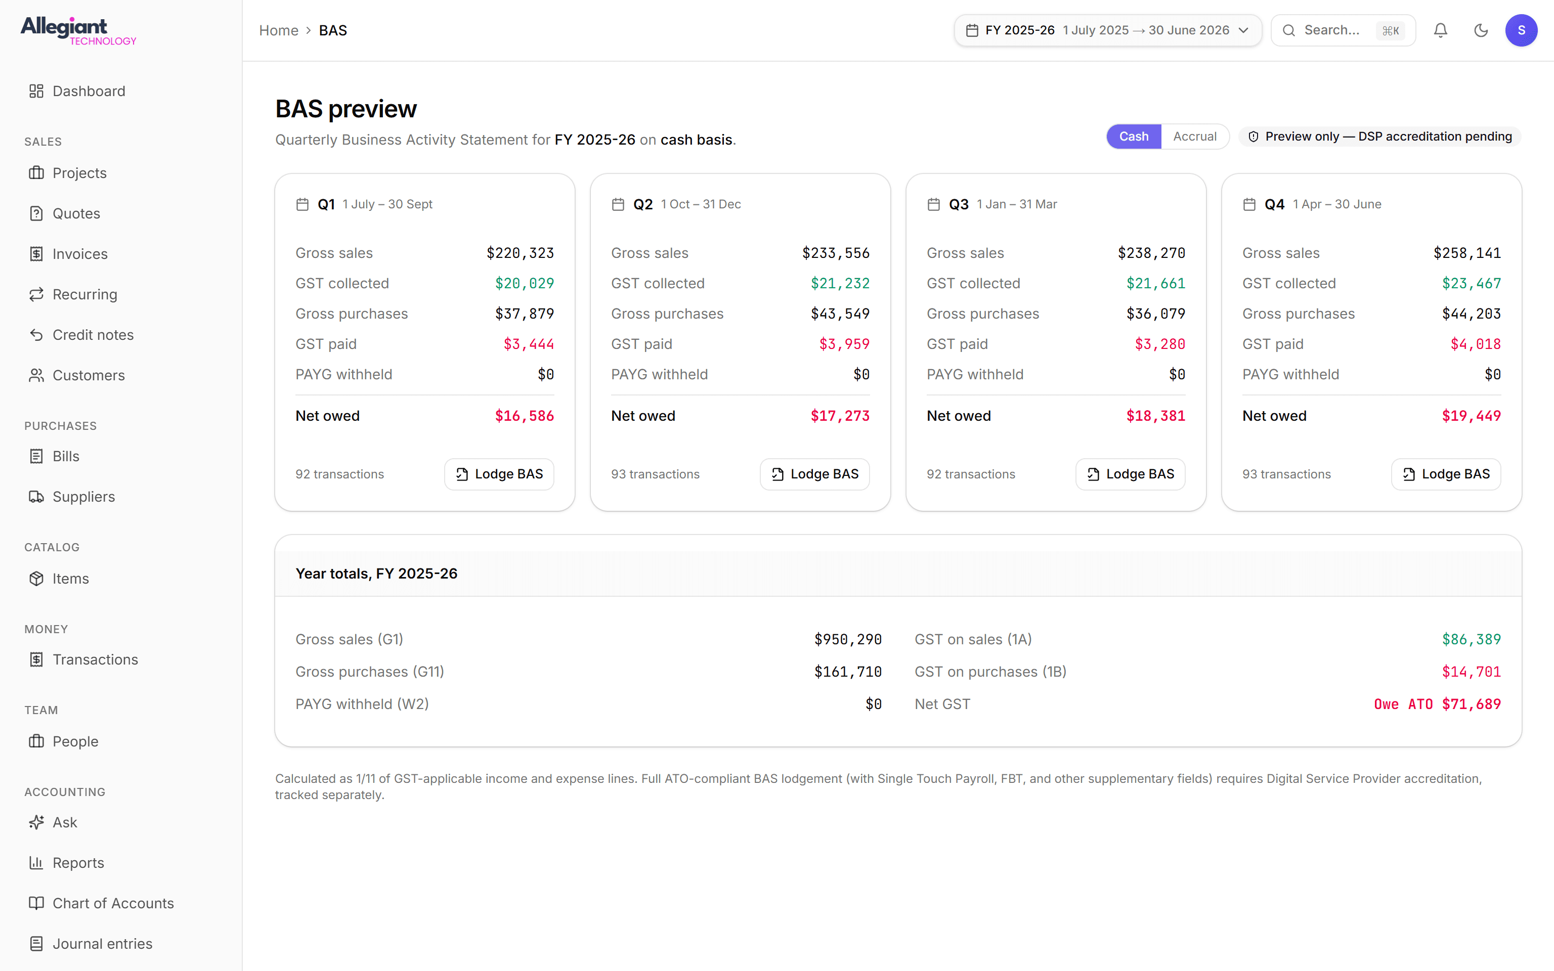Click the Reports bar-chart icon
Viewport: 1554px width, 971px height.
click(x=36, y=862)
